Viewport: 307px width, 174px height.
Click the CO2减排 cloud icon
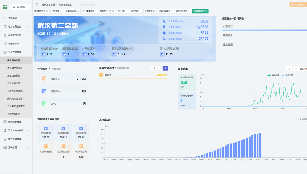pyautogui.click(x=63, y=129)
